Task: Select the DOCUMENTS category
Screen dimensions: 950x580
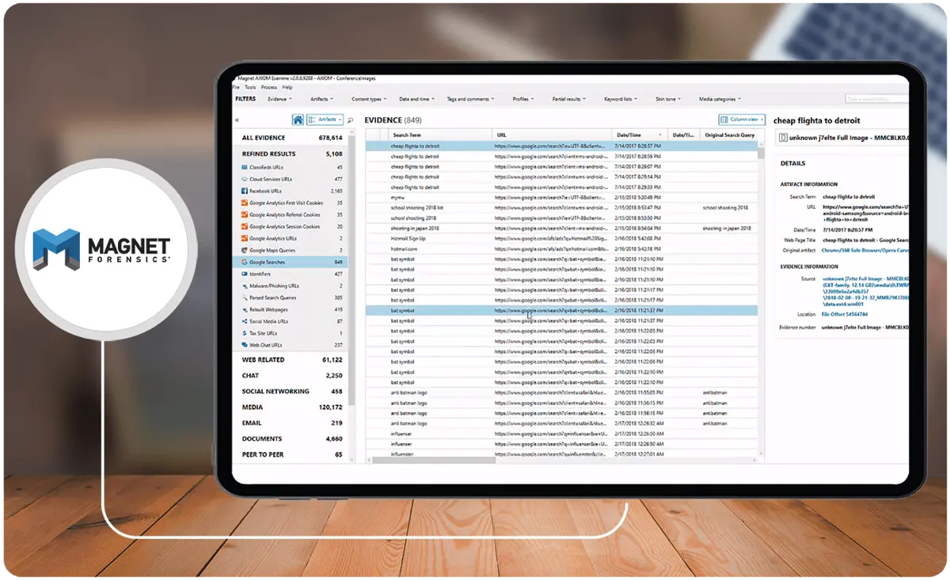Action: pyautogui.click(x=292, y=438)
